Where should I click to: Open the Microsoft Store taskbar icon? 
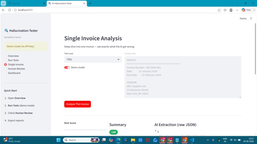126,140
